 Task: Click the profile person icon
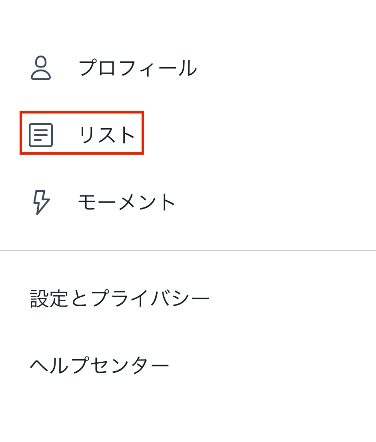pos(41,68)
